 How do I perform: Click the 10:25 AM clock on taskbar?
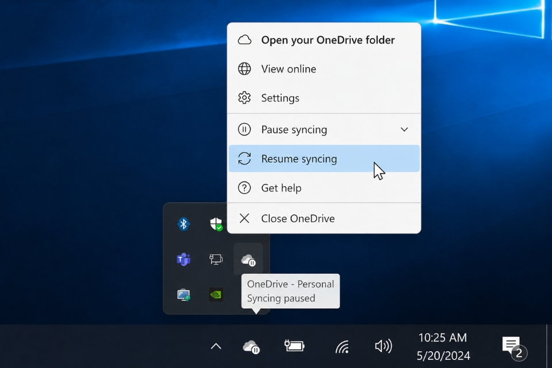[x=443, y=338]
